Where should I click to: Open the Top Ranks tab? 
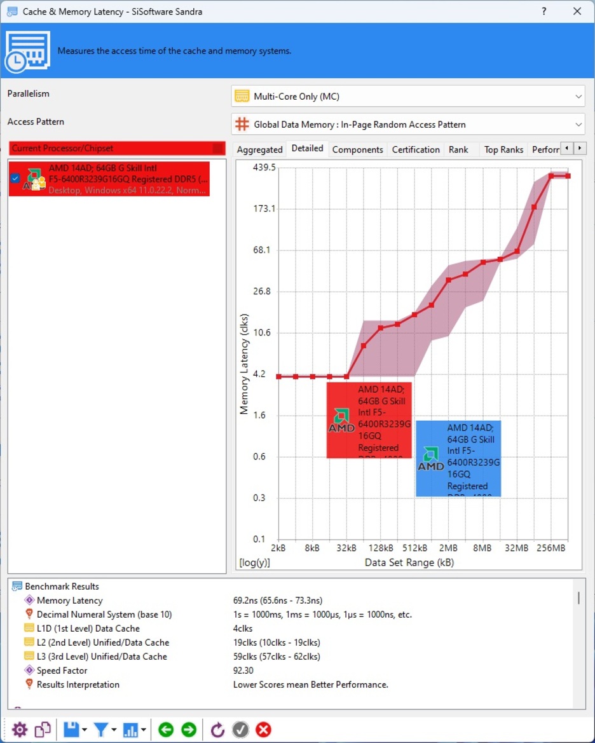tap(503, 149)
